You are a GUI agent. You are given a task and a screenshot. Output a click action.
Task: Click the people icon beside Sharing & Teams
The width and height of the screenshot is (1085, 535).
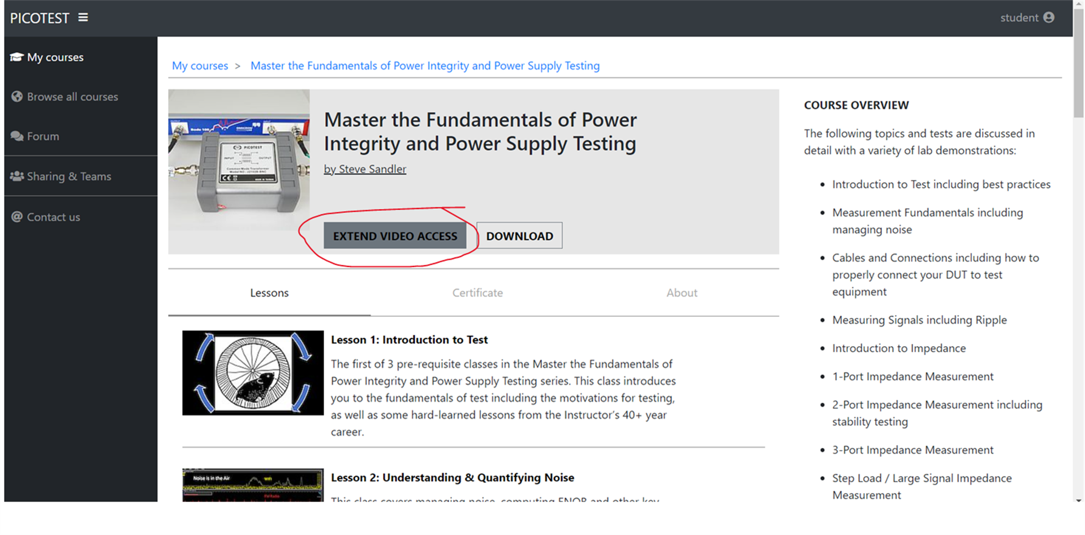17,176
